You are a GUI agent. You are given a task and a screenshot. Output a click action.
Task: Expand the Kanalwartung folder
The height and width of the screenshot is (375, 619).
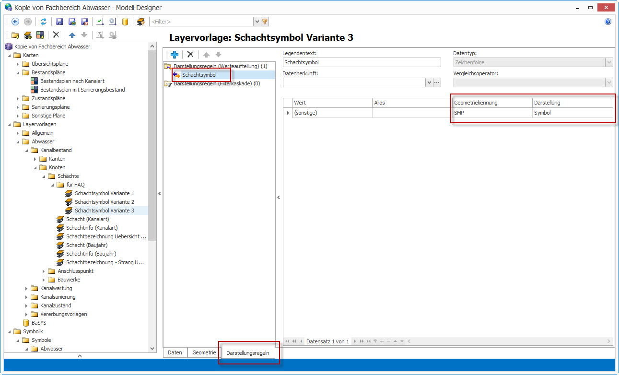pyautogui.click(x=26, y=288)
